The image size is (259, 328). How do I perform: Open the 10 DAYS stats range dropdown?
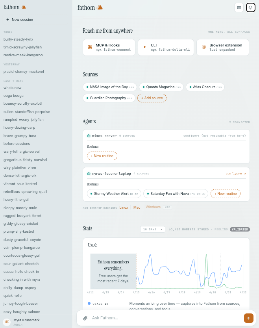point(153,229)
